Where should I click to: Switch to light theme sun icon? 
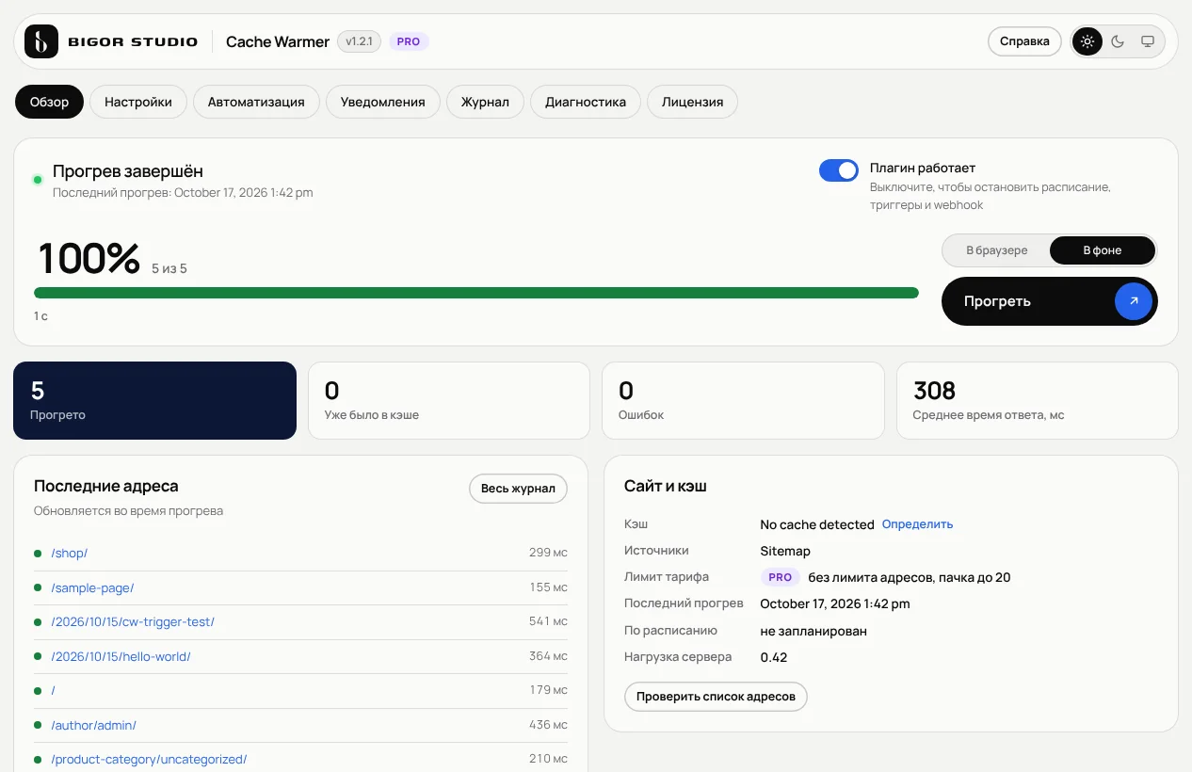pos(1087,41)
